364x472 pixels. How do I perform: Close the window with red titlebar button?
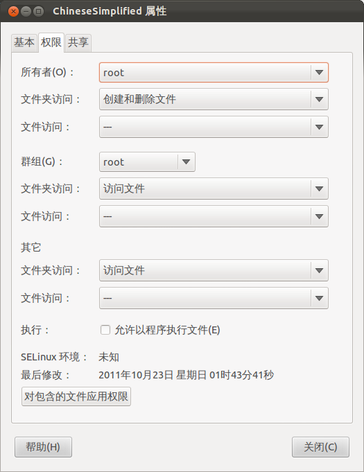pyautogui.click(x=13, y=12)
